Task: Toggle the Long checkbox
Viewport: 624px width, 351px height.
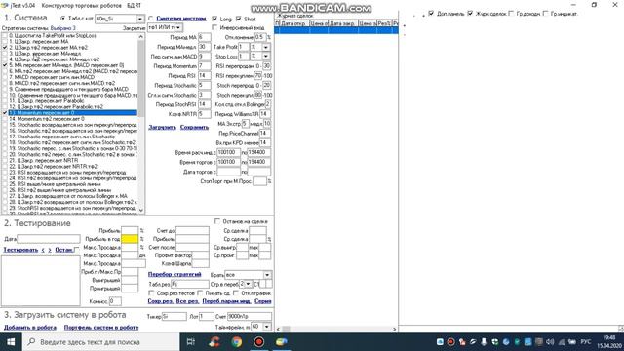Action: 214,19
